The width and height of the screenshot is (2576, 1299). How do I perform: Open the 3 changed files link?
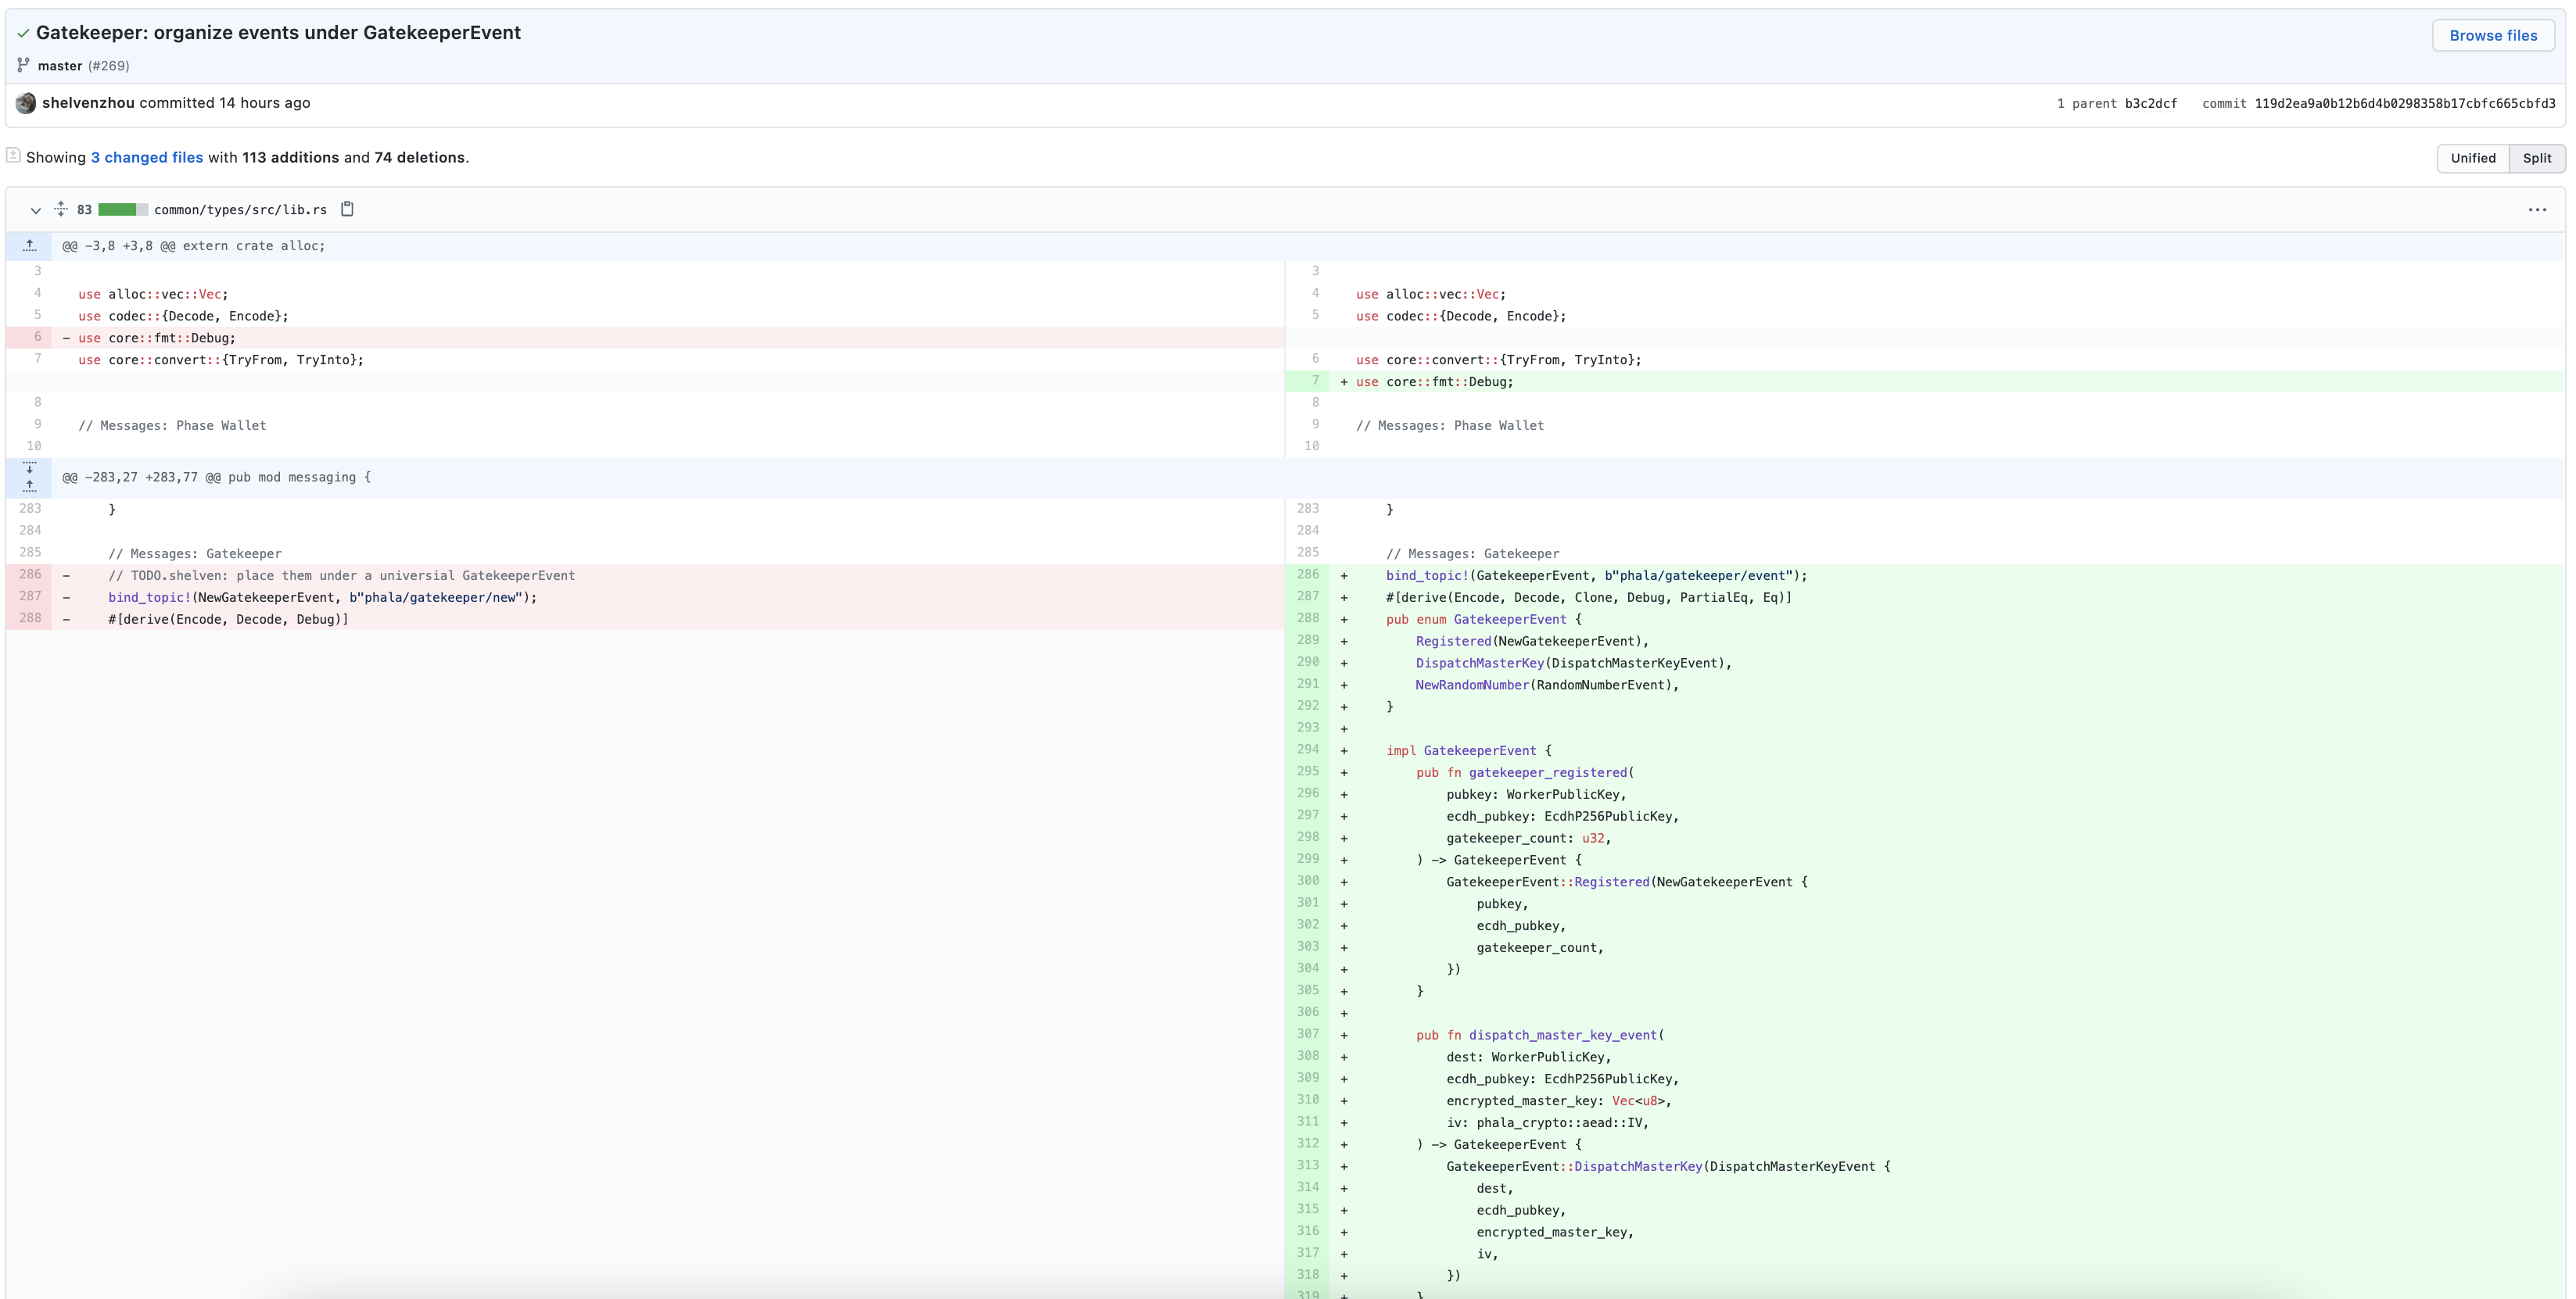point(147,158)
